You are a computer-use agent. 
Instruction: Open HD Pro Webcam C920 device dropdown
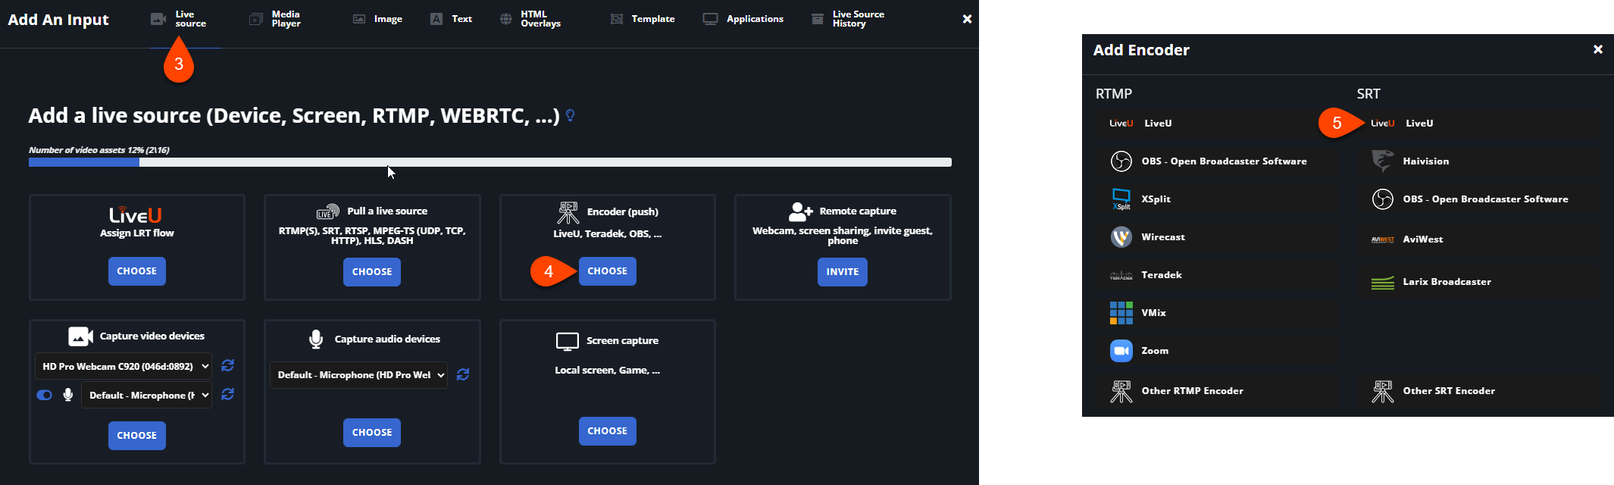(124, 366)
